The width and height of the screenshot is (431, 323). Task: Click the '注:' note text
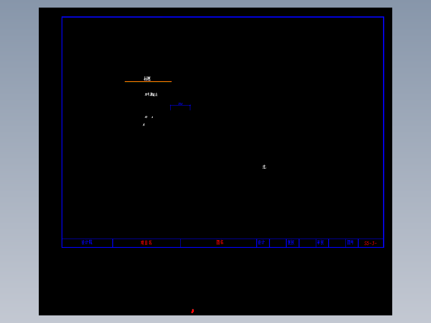pos(264,167)
